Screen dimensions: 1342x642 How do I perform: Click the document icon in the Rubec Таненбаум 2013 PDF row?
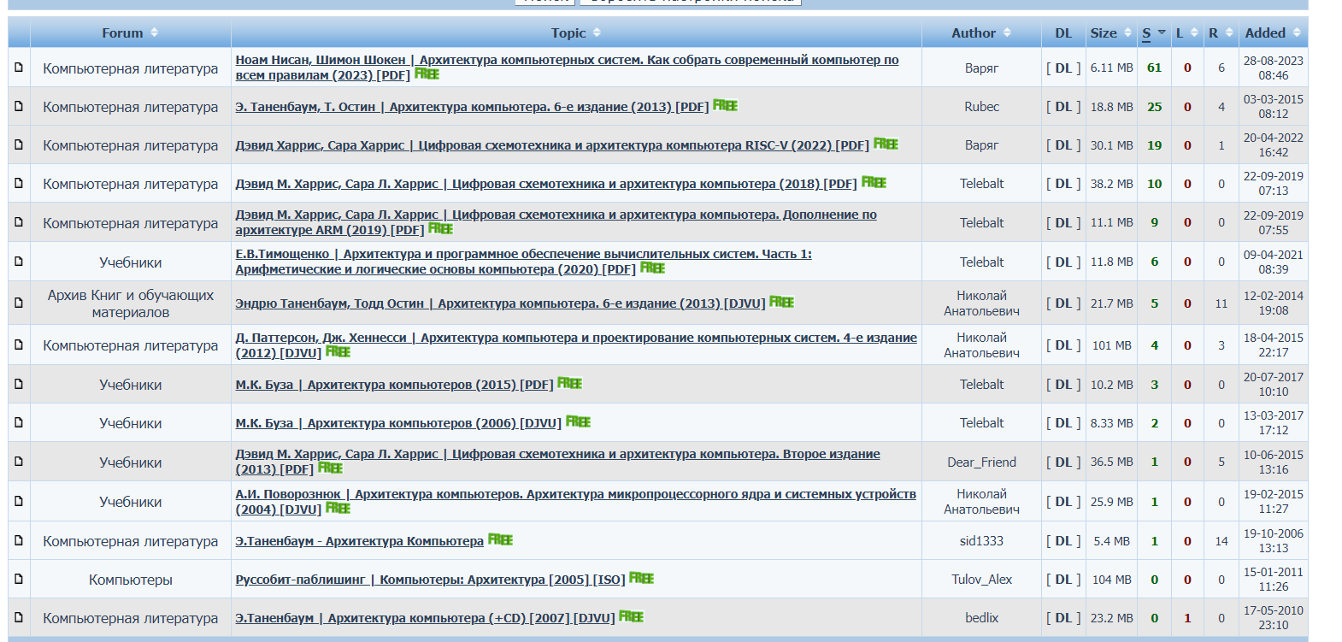point(19,106)
